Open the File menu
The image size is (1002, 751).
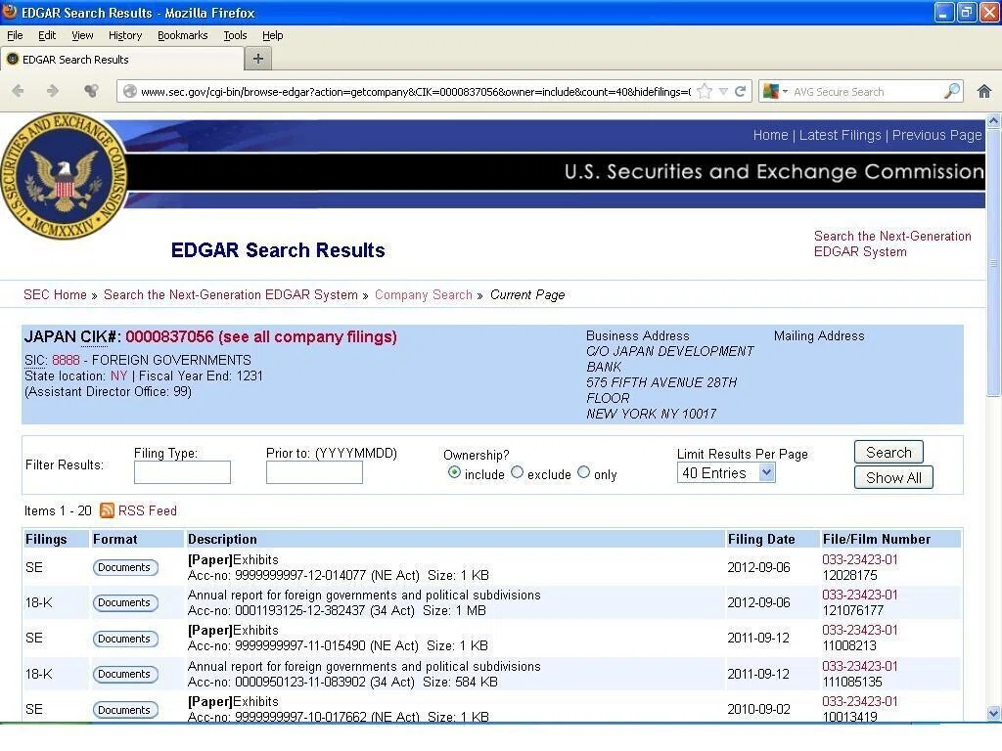coord(15,35)
